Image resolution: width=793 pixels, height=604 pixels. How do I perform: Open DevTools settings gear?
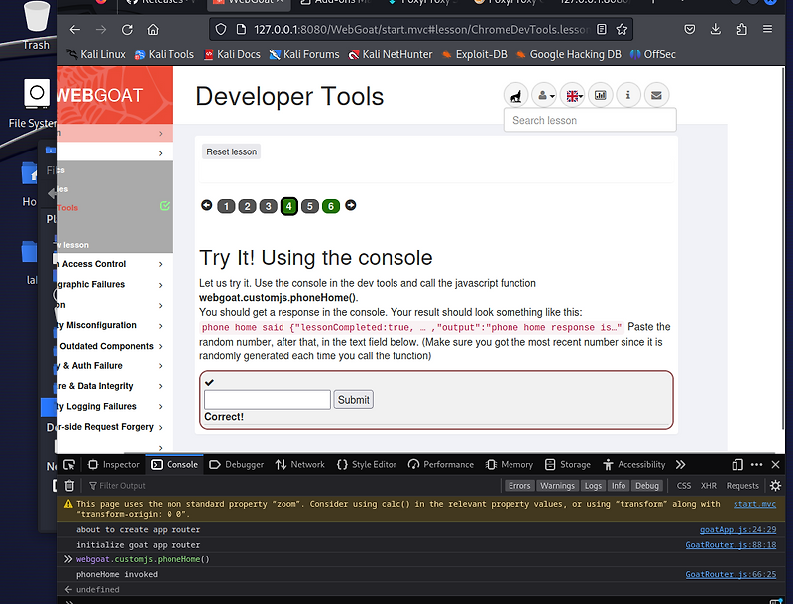(774, 485)
